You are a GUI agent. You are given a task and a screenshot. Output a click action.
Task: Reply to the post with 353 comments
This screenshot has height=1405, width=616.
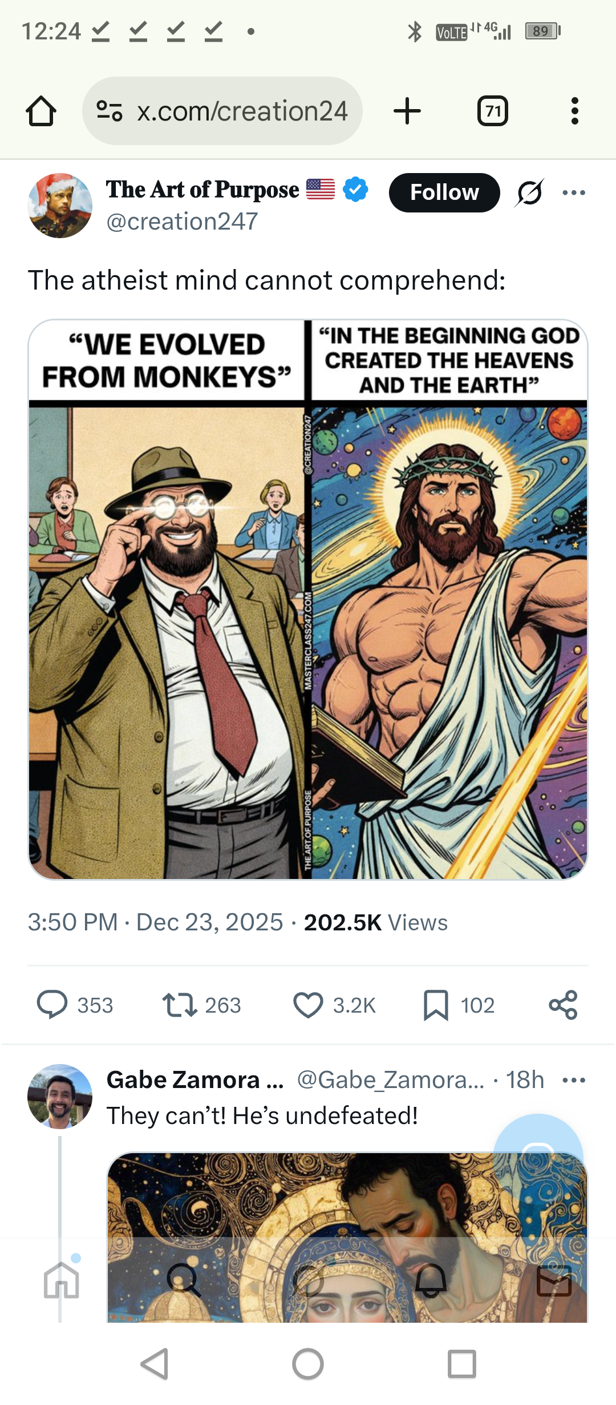click(x=52, y=1005)
